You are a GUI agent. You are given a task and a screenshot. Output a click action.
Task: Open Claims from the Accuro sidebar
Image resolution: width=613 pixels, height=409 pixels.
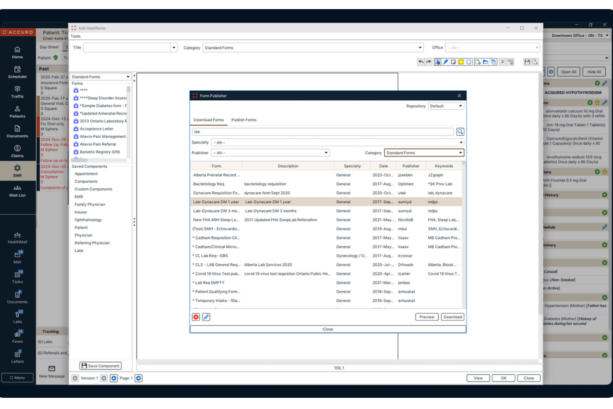pyautogui.click(x=17, y=151)
